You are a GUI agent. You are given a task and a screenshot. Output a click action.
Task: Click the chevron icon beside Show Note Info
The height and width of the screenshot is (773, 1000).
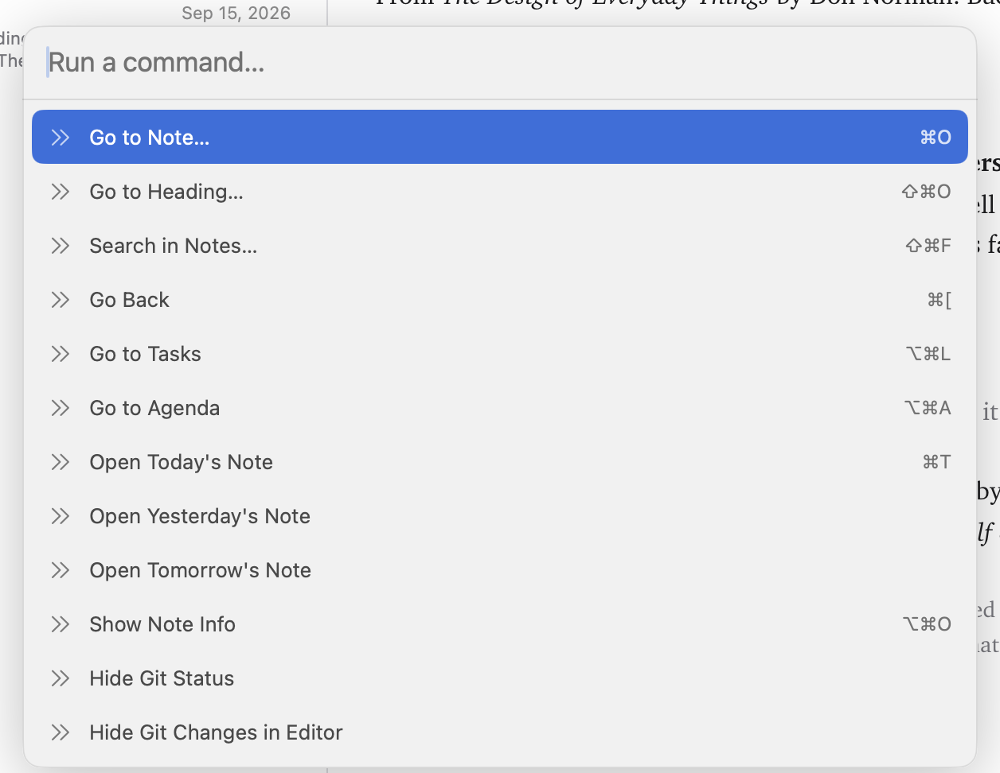pyautogui.click(x=61, y=624)
